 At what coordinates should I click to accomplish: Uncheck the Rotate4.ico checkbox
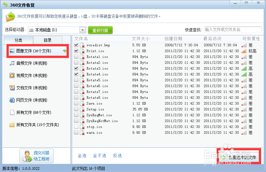[76, 74]
